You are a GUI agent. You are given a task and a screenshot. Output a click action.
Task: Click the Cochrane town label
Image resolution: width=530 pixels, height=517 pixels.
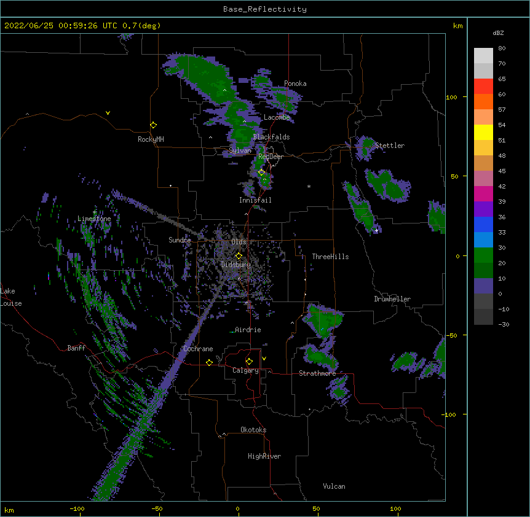(198, 349)
